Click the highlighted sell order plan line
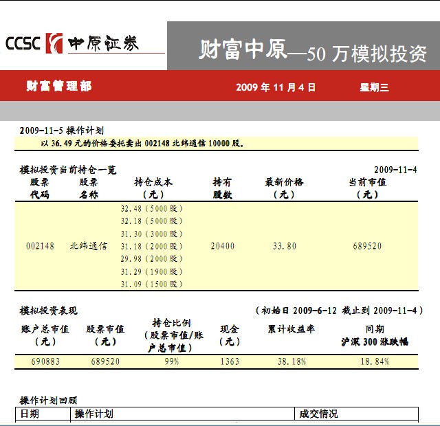Viewport: 440px width, 426px height. coord(142,144)
